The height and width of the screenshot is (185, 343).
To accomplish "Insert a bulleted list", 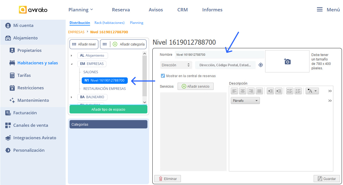I will [290, 91].
